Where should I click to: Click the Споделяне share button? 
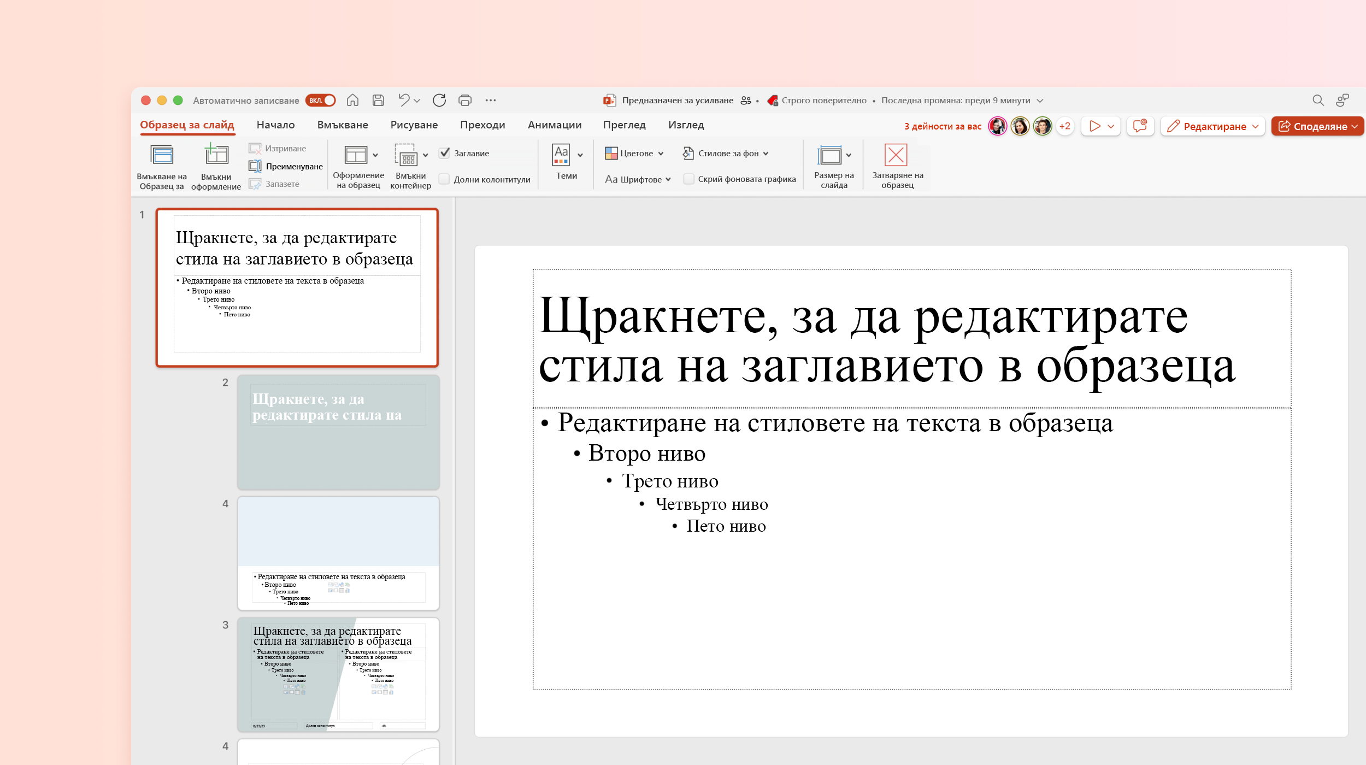[x=1317, y=126]
